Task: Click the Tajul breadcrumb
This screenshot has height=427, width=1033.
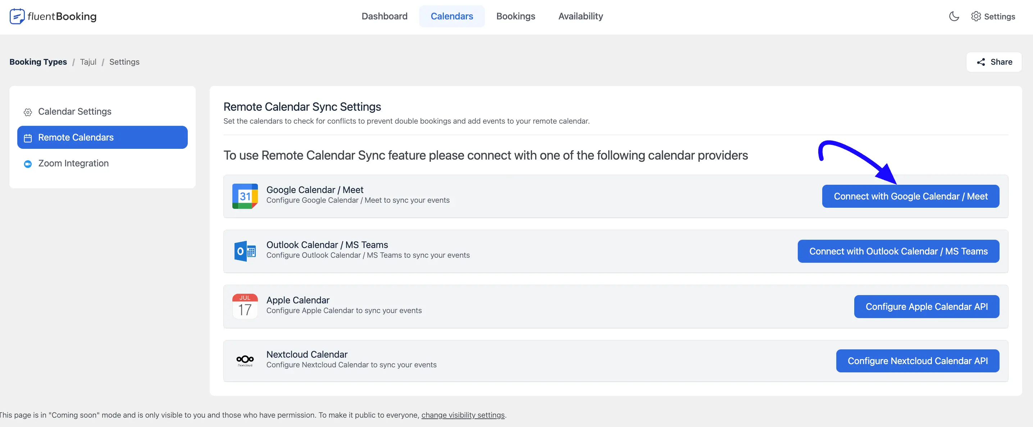Action: tap(88, 62)
